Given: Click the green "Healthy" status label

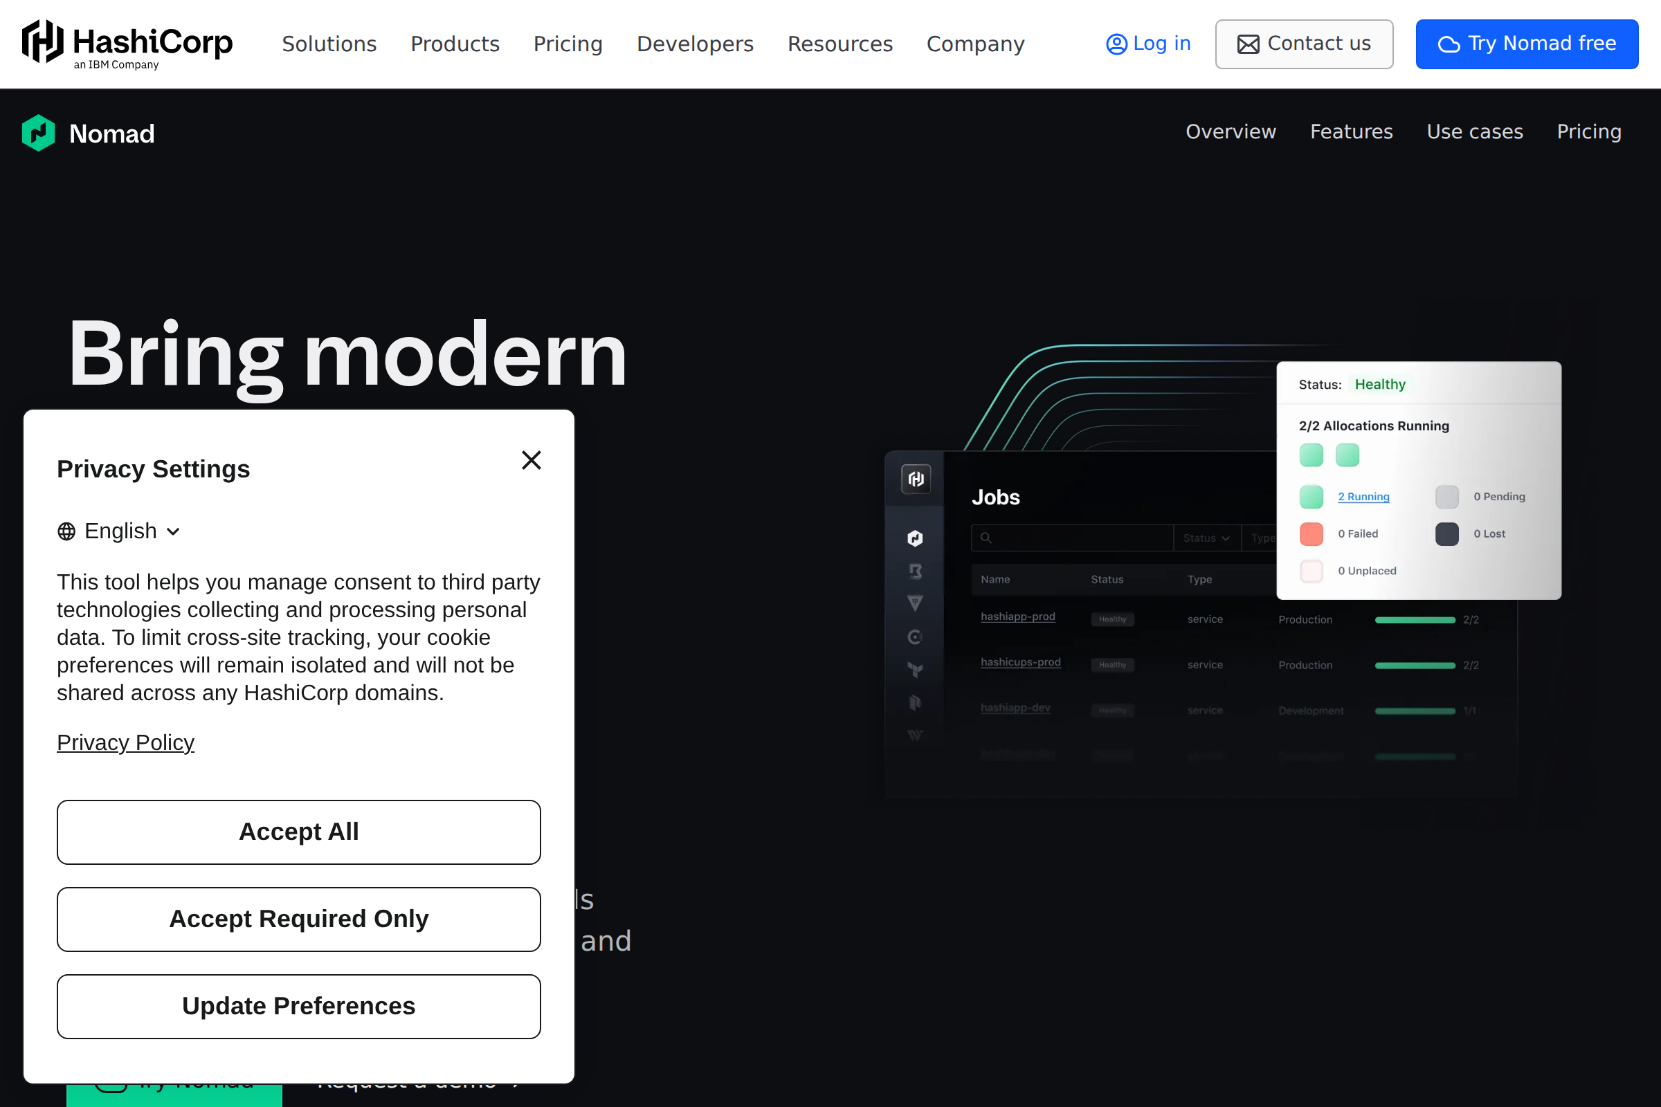Looking at the screenshot, I should 1380,384.
